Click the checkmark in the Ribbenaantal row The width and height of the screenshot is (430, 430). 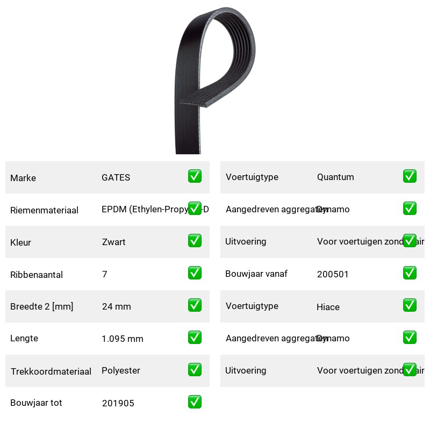[195, 273]
